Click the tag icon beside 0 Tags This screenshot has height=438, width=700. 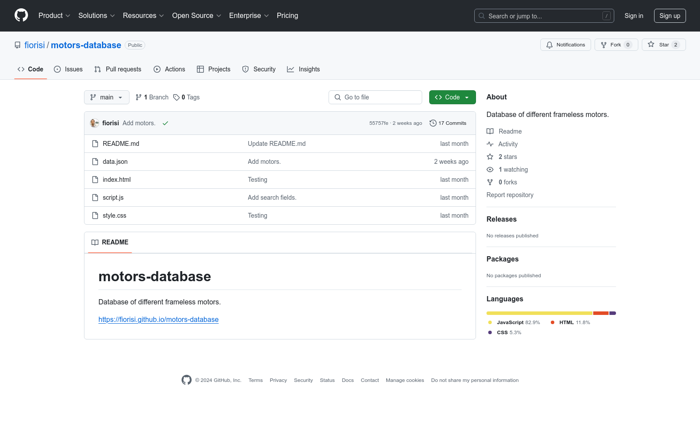176,97
